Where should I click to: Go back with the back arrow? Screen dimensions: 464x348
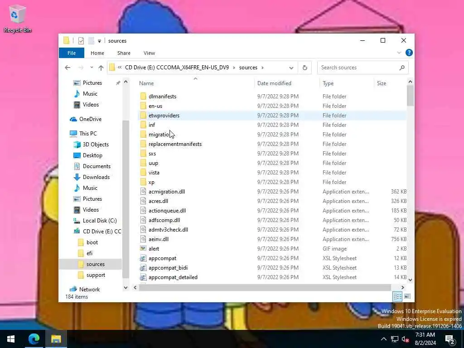click(68, 68)
